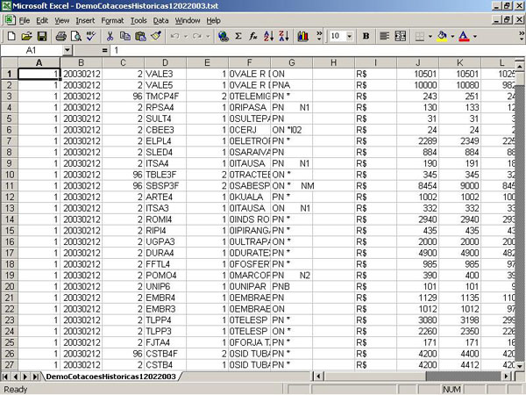526x395 pixels.
Task: Expand the Borders dropdown arrow
Action: [430, 37]
